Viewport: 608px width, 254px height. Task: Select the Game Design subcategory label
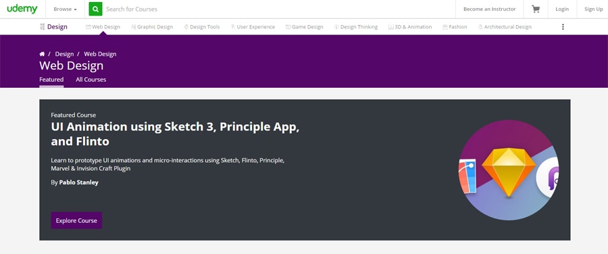coord(307,27)
